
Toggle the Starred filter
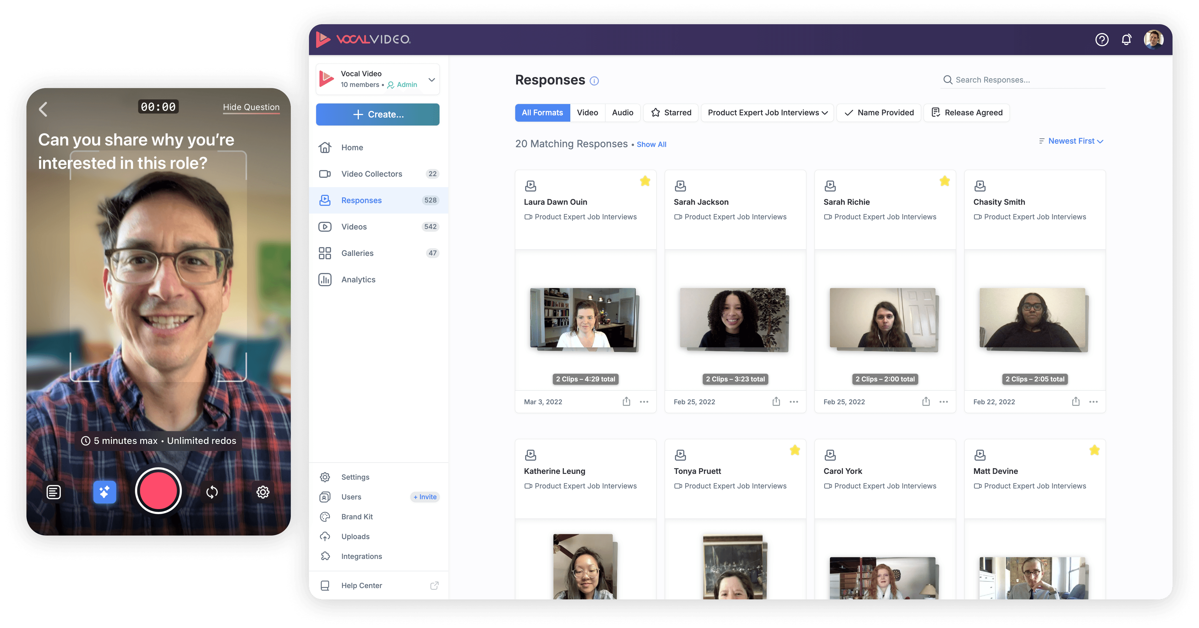(671, 113)
